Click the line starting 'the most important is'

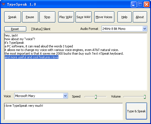tap(64, 54)
